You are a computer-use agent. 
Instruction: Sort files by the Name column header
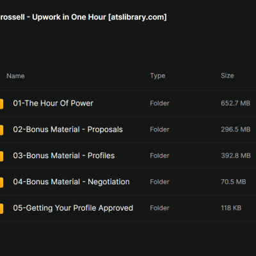point(15,76)
